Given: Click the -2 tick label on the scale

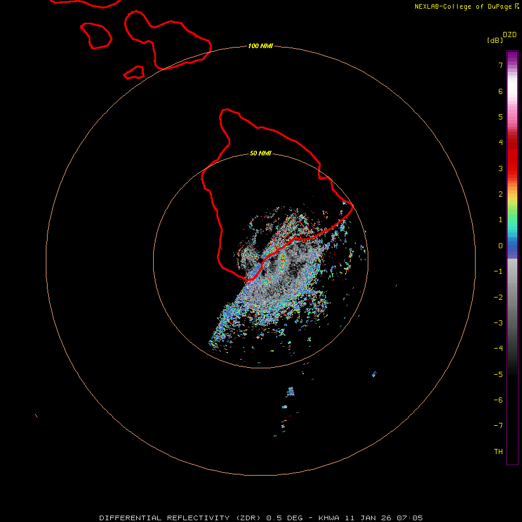Looking at the screenshot, I should pos(498,298).
